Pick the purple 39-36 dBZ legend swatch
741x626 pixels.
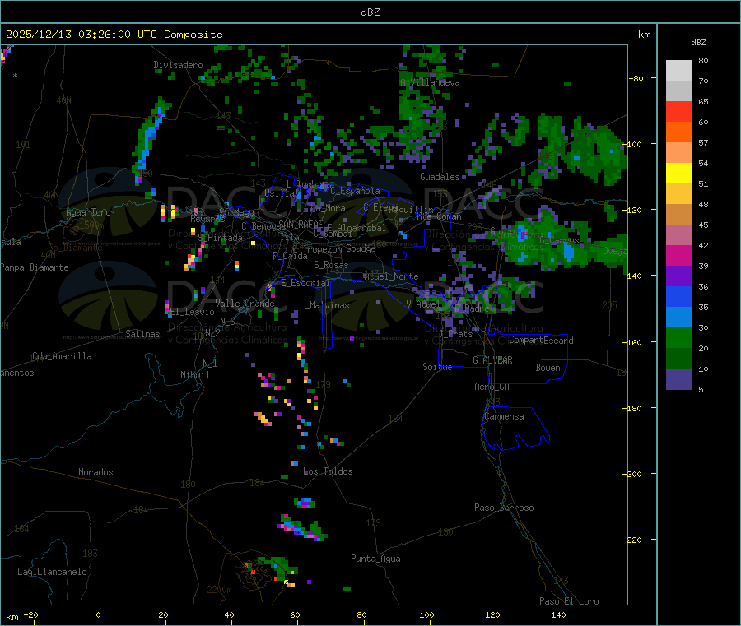pyautogui.click(x=678, y=276)
